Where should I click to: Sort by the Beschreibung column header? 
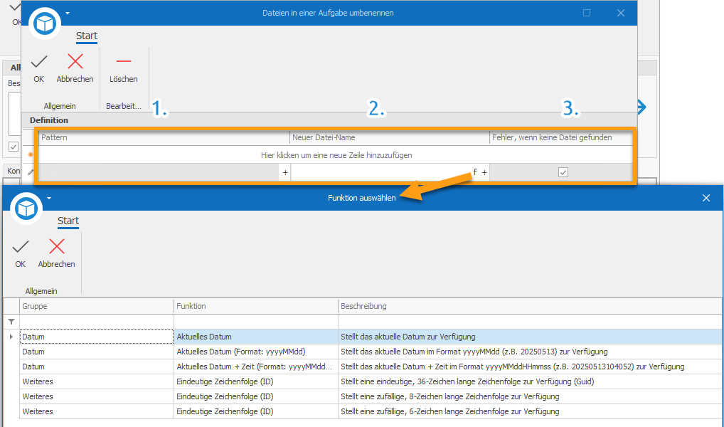530,306
